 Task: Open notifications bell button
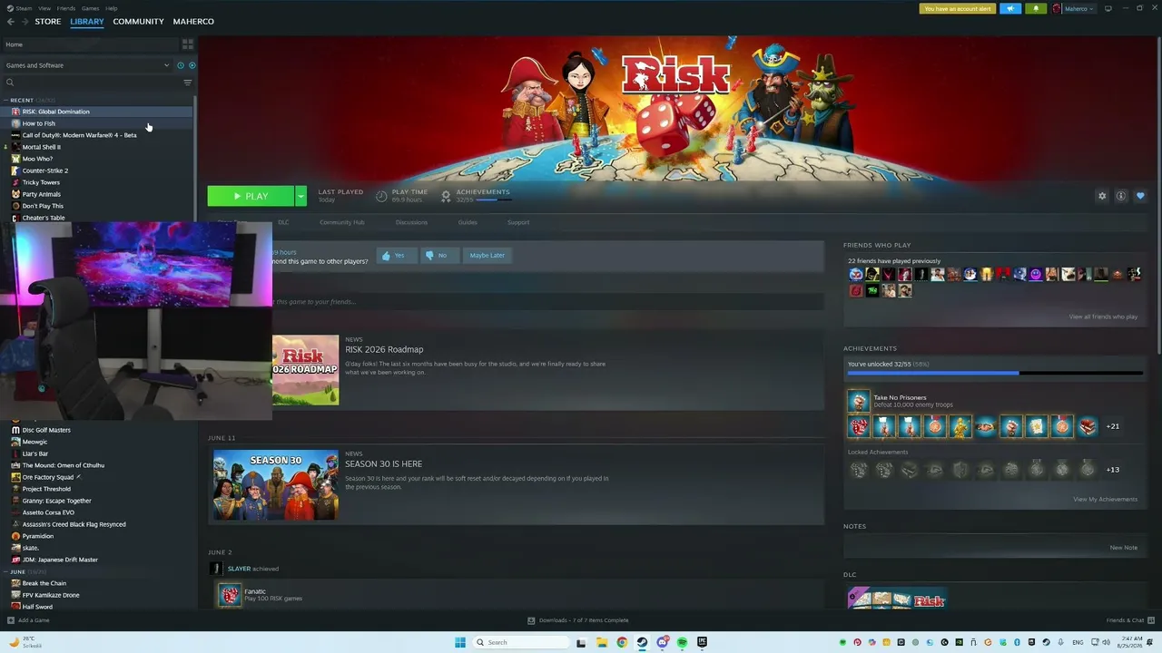pyautogui.click(x=1036, y=8)
